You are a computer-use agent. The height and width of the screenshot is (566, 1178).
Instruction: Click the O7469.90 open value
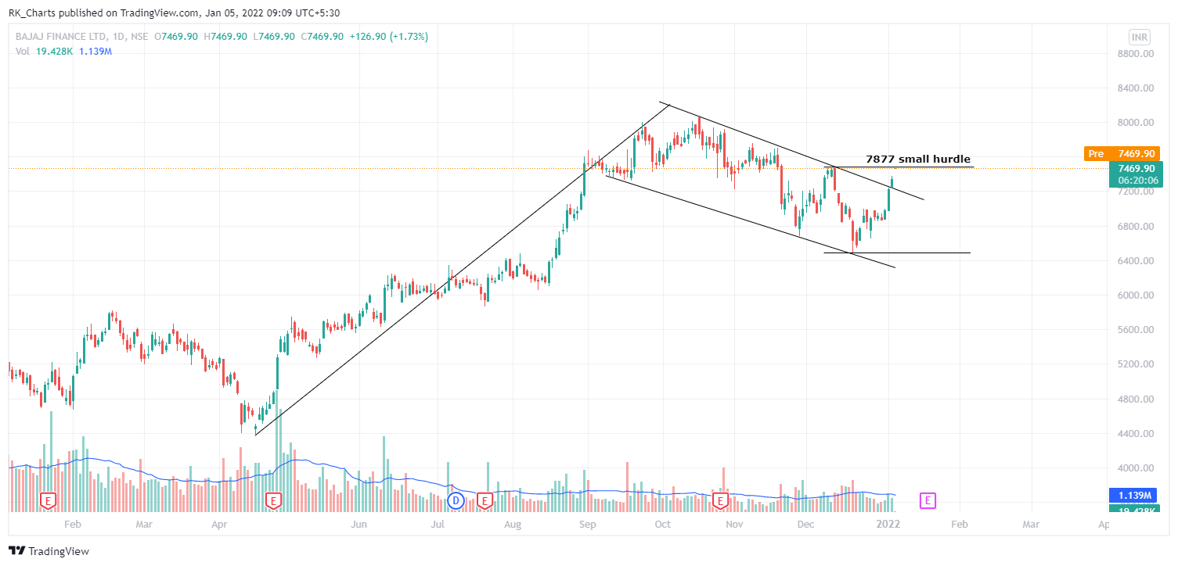pos(178,37)
